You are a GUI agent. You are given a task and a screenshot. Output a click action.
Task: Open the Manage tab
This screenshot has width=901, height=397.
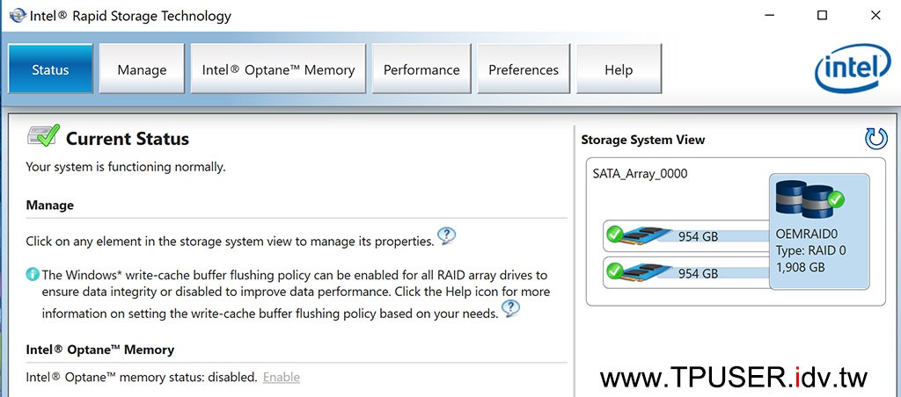(x=142, y=69)
